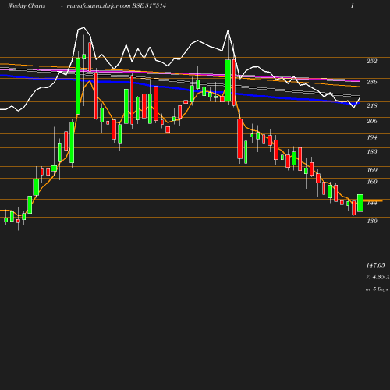The height and width of the screenshot is (390, 390).
Task: Click the 183 price axis label
Action: point(371,151)
